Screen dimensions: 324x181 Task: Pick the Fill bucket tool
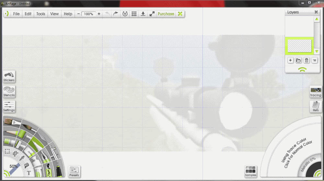point(27,165)
